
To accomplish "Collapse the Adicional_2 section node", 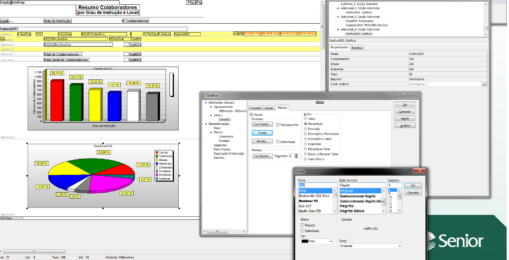I will (338, 17).
